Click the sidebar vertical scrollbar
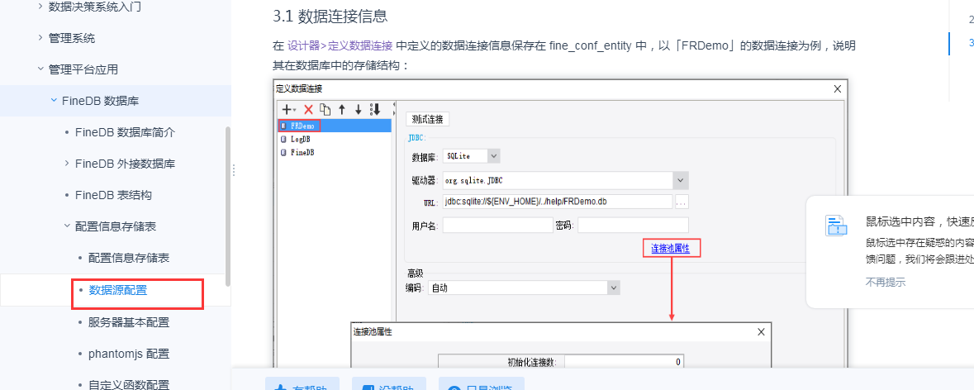This screenshot has width=974, height=390. (228, 207)
